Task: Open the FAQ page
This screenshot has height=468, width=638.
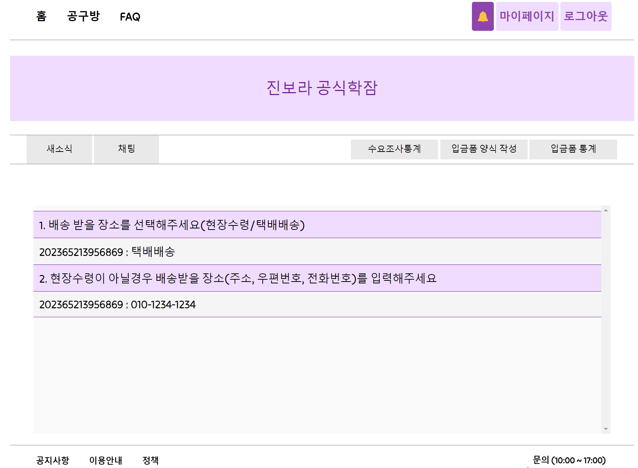Action: coord(130,16)
